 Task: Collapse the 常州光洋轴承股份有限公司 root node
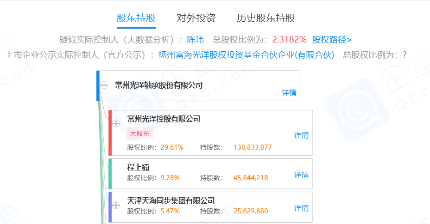click(x=104, y=85)
